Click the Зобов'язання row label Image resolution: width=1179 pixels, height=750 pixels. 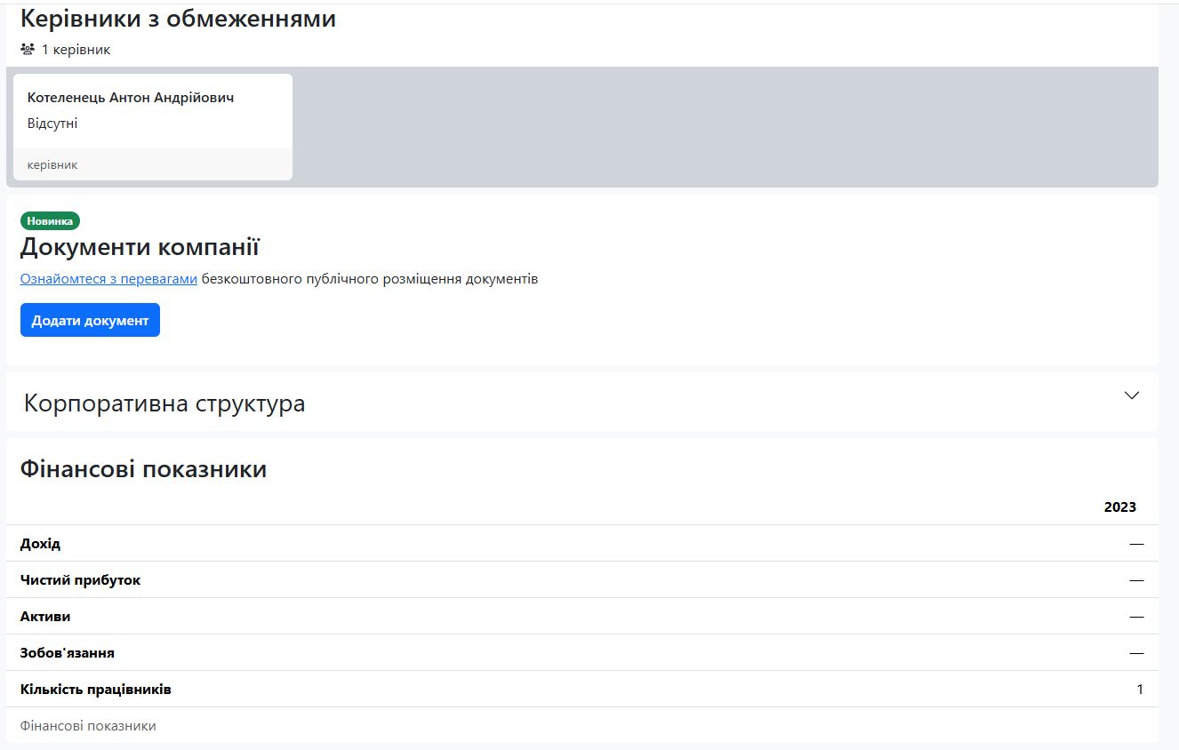(67, 653)
